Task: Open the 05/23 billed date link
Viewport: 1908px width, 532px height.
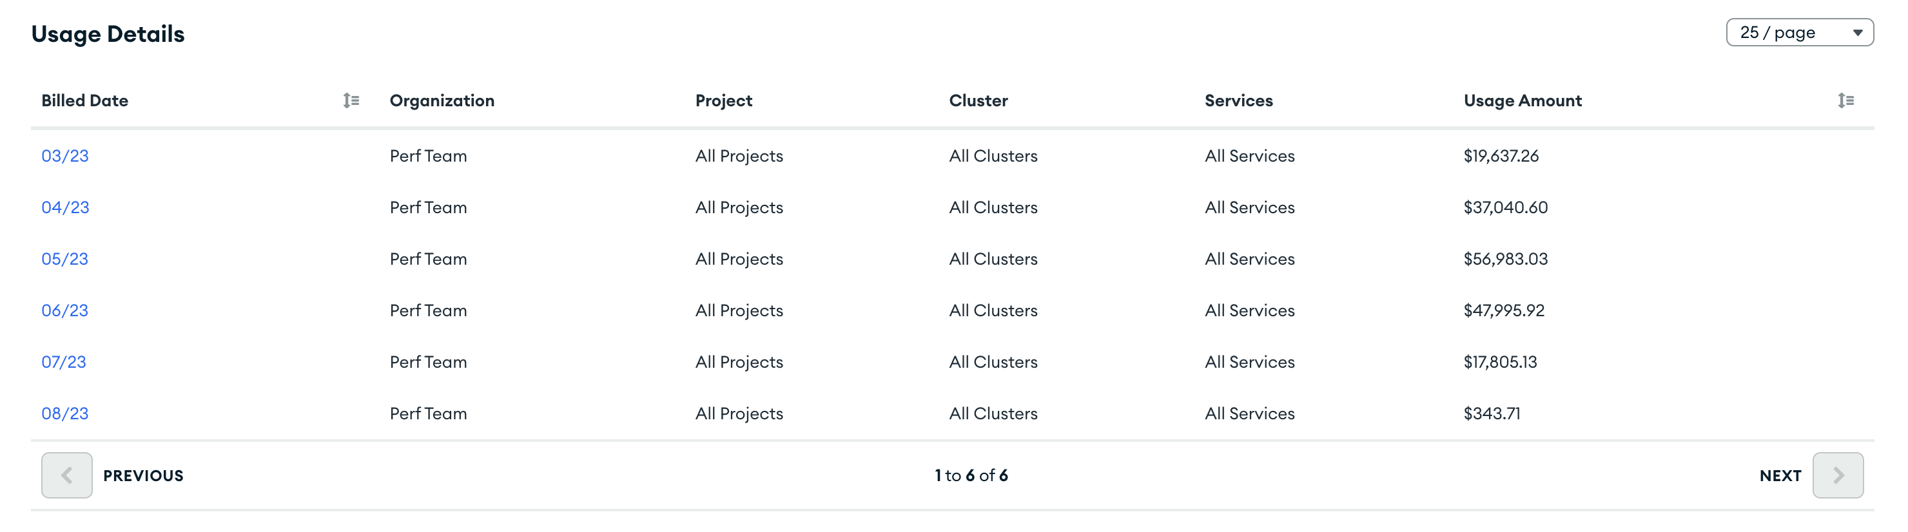Action: [x=65, y=259]
